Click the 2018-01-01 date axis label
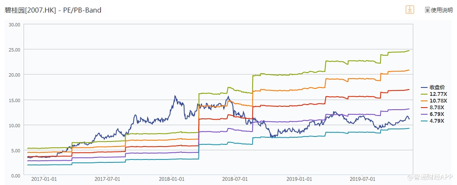 click(x=172, y=179)
